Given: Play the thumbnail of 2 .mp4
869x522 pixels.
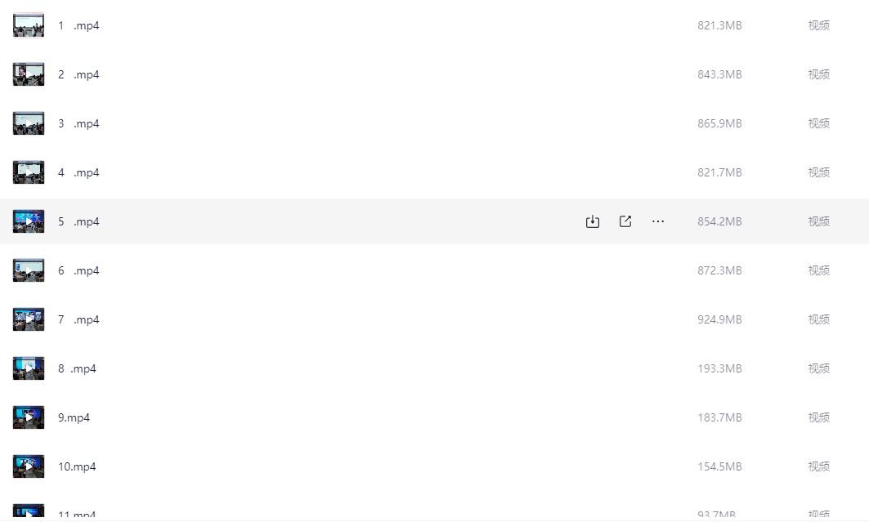Looking at the screenshot, I should click(x=29, y=74).
